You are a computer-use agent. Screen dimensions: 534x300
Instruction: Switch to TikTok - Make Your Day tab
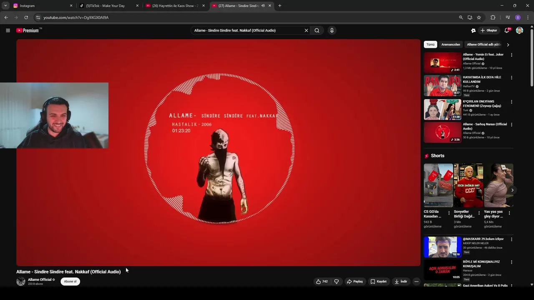pyautogui.click(x=108, y=6)
